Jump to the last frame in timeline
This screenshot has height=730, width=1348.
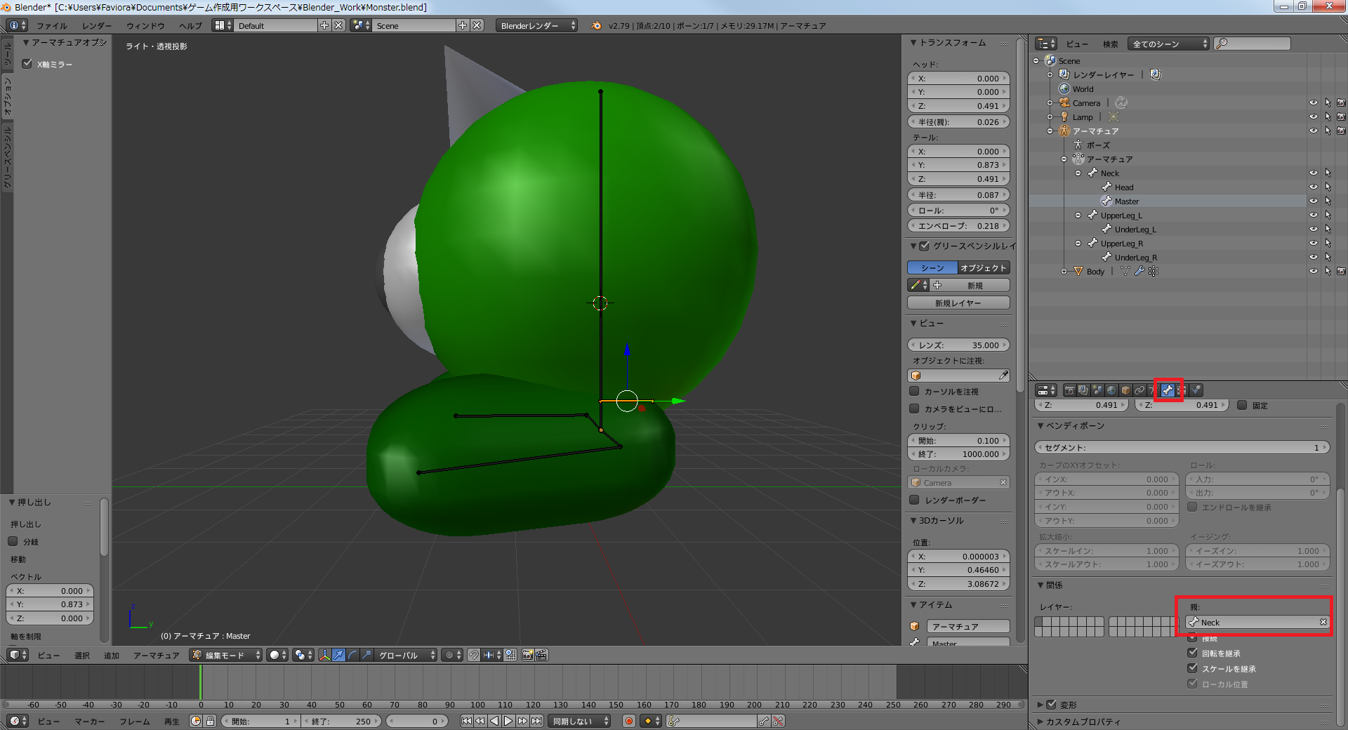click(536, 721)
